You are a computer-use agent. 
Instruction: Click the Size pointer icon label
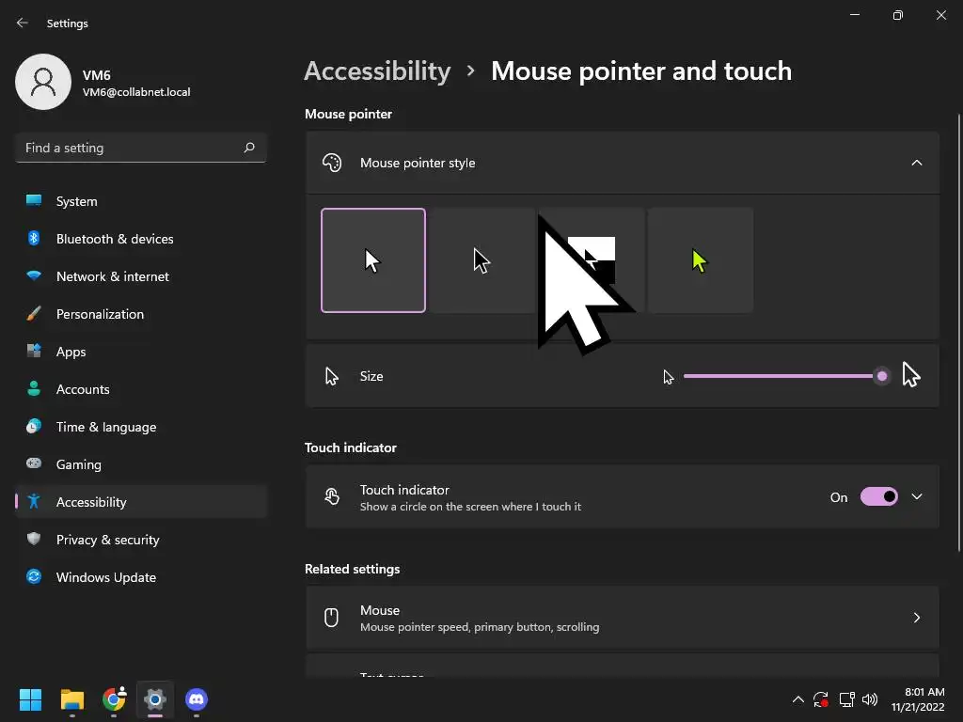(x=332, y=376)
